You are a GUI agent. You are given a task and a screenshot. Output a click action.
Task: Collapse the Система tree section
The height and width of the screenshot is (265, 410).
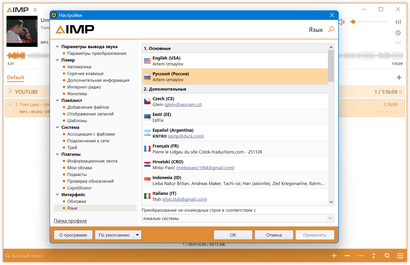(57, 127)
